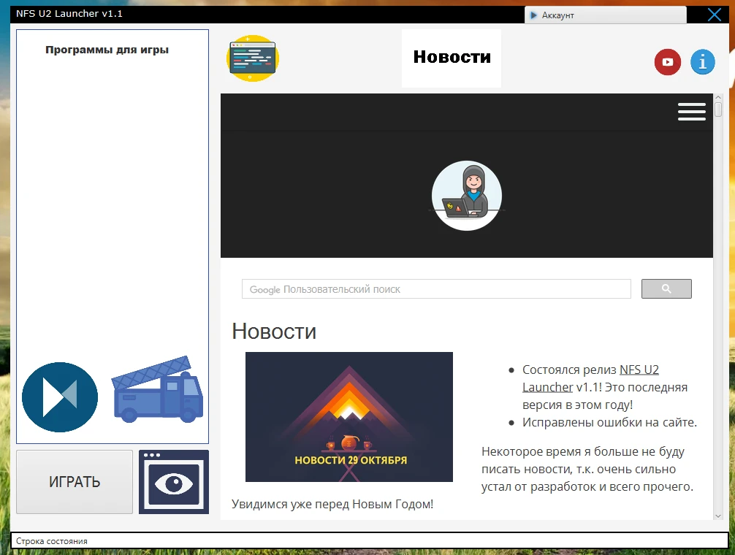
Task: Open the hamburger menu in the news page
Action: tap(691, 112)
